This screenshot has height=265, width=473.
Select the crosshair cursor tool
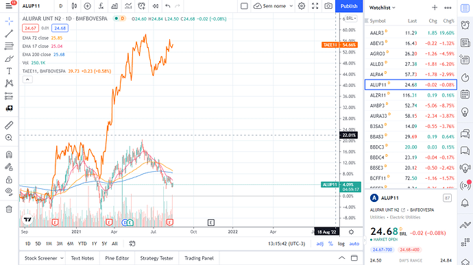click(9, 21)
